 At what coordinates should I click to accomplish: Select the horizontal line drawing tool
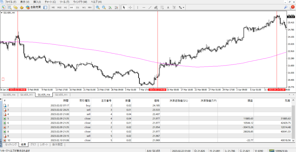[x=144, y=7]
